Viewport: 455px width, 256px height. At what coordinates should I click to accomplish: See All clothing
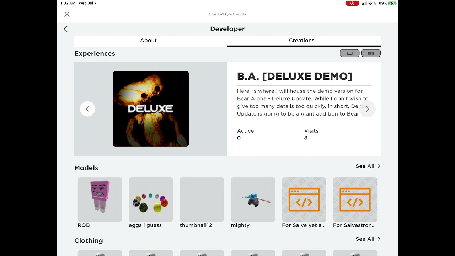click(368, 239)
